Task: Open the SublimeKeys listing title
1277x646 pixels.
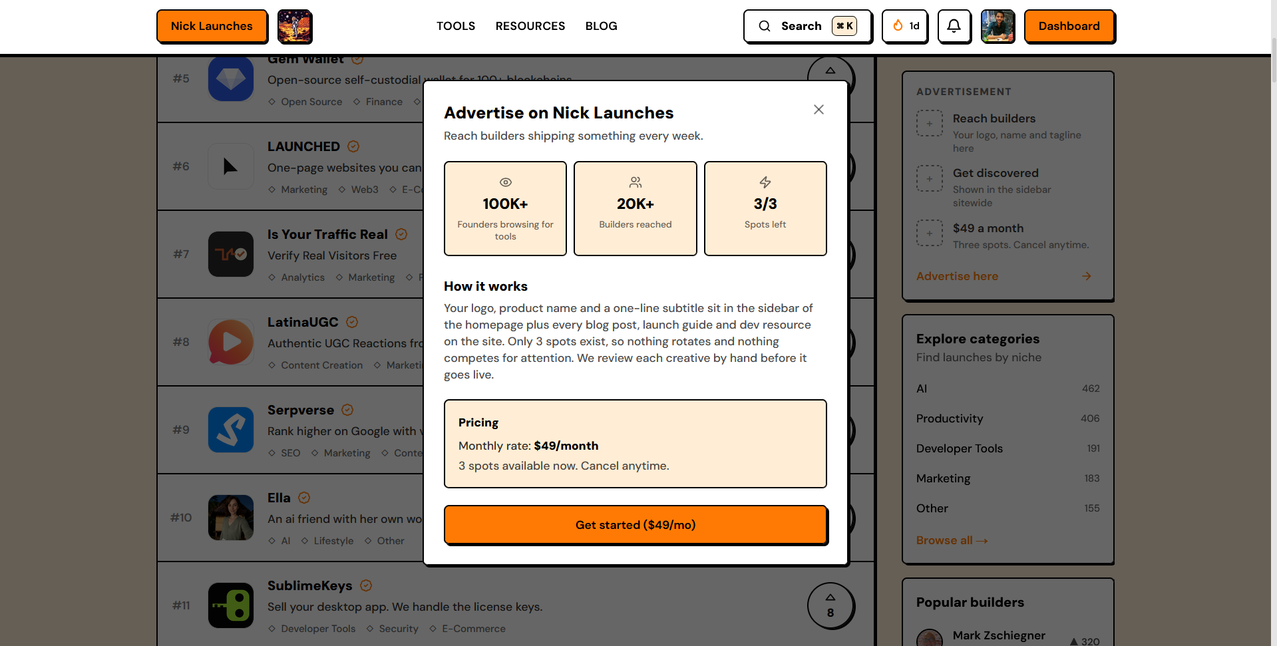Action: 309,585
